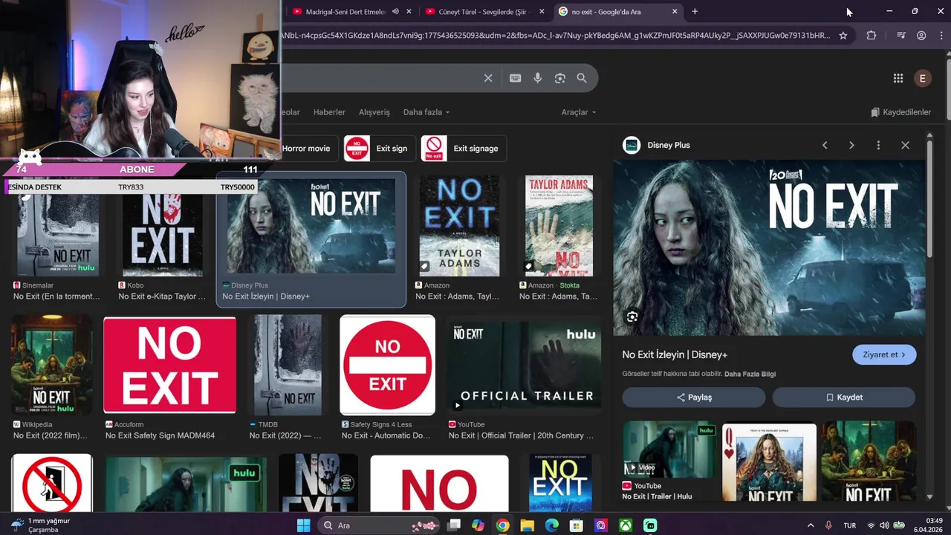Open the Chrome three-dot menu
Image resolution: width=951 pixels, height=535 pixels.
[x=941, y=35]
